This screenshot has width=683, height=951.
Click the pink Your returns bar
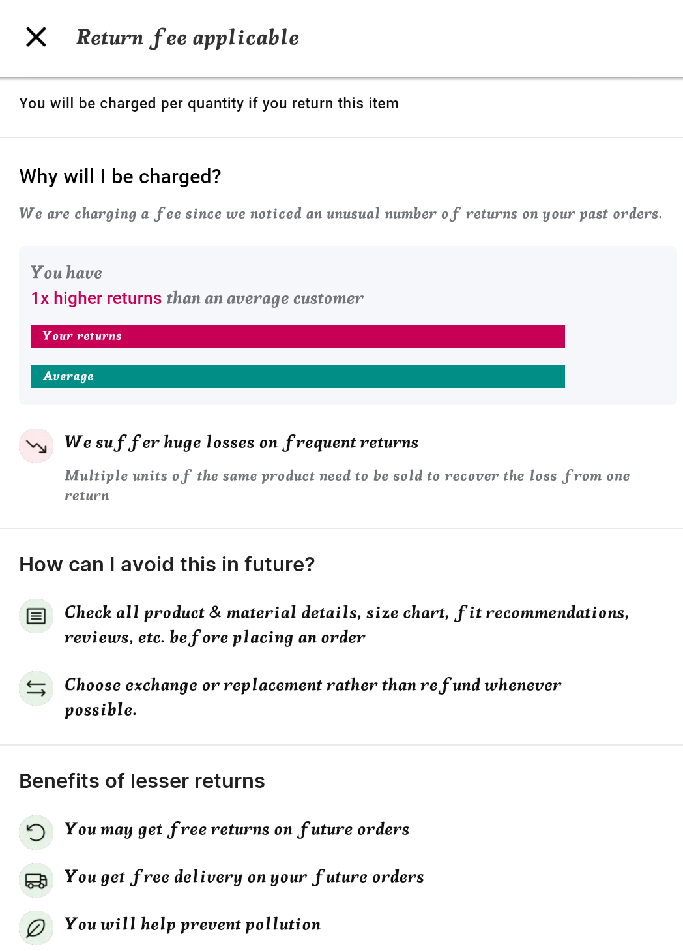point(297,337)
